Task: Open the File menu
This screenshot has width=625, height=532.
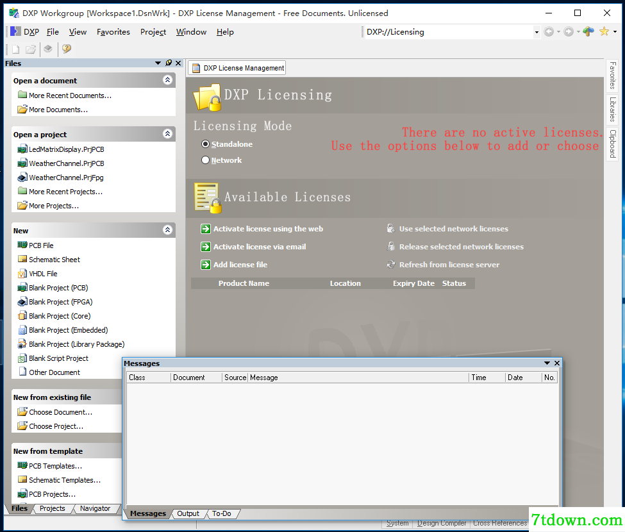Action: click(x=53, y=32)
